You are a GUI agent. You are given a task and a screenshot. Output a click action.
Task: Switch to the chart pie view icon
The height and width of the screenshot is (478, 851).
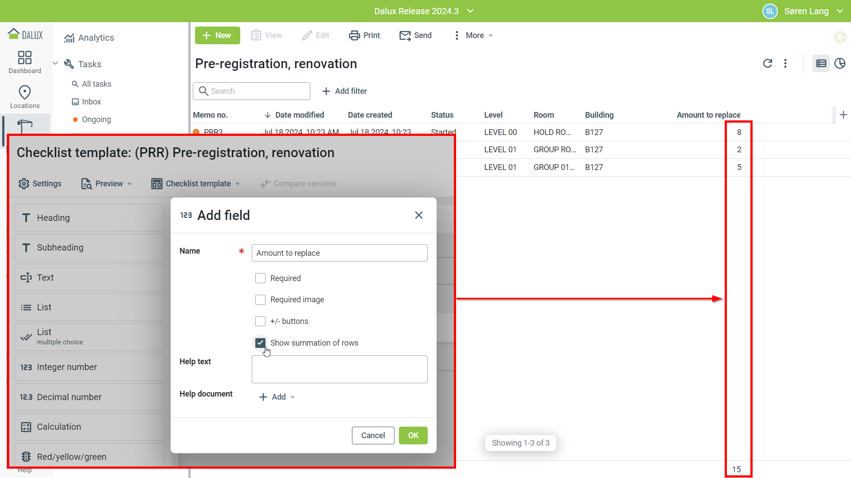coord(840,63)
